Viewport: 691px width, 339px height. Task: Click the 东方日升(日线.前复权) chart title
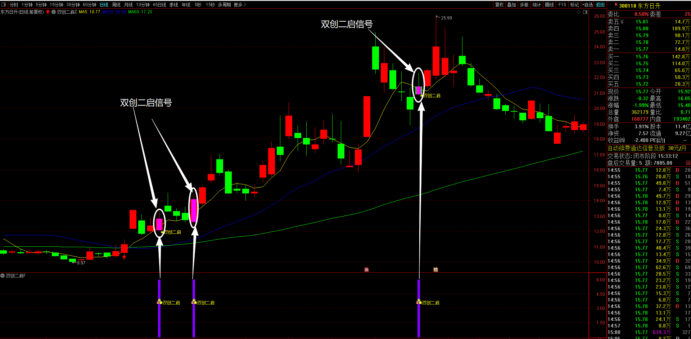pyautogui.click(x=22, y=12)
